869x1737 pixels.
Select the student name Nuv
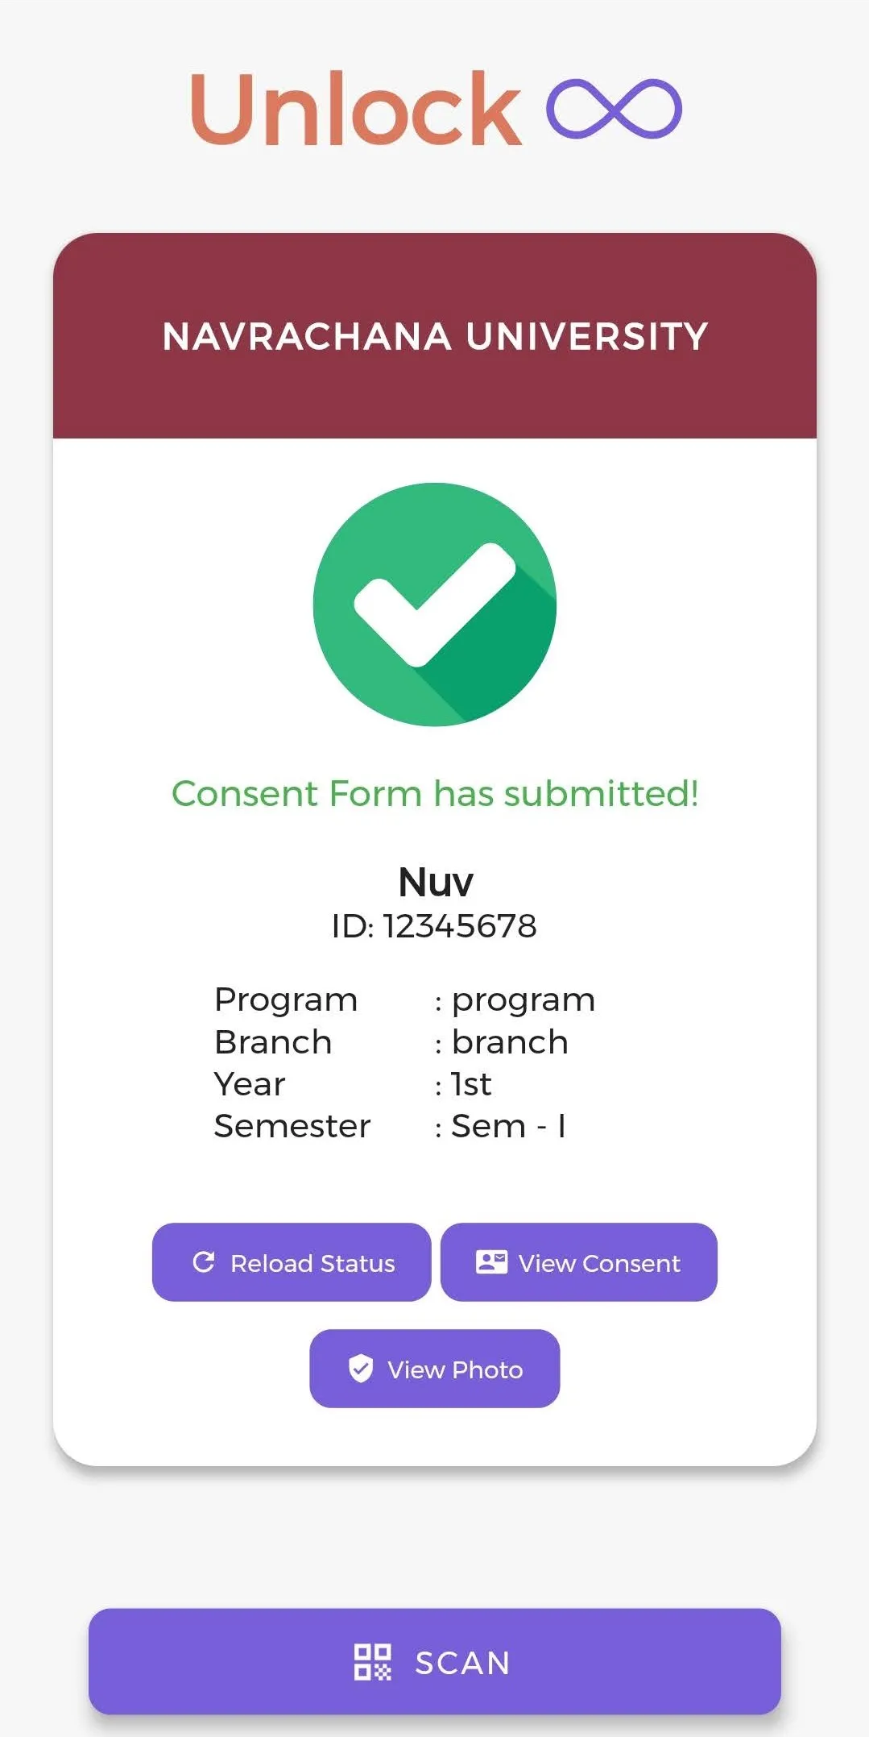click(435, 882)
